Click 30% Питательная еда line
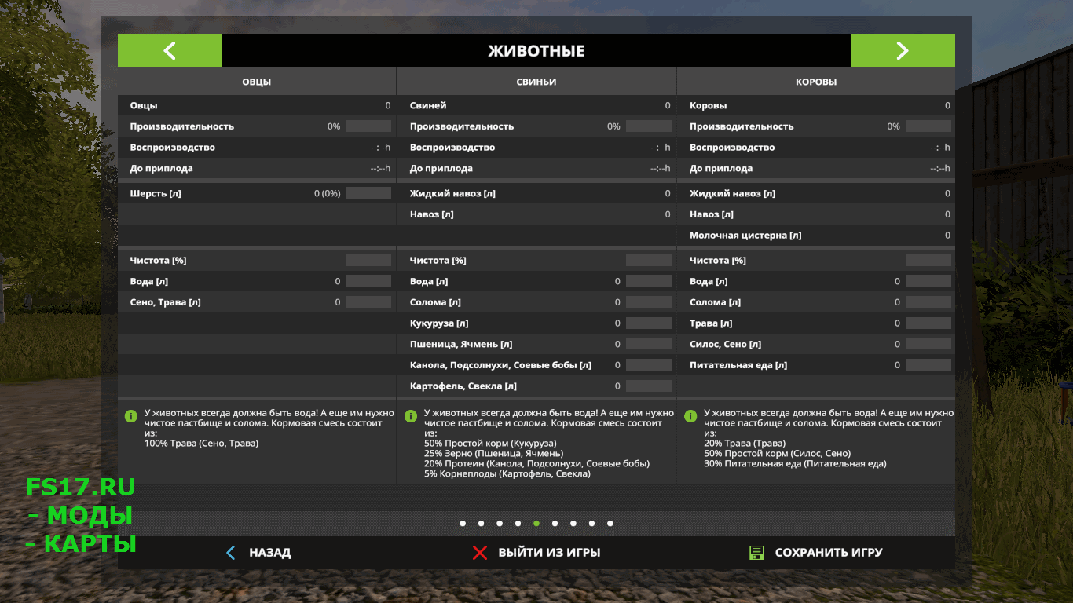Image resolution: width=1073 pixels, height=603 pixels. 795,464
